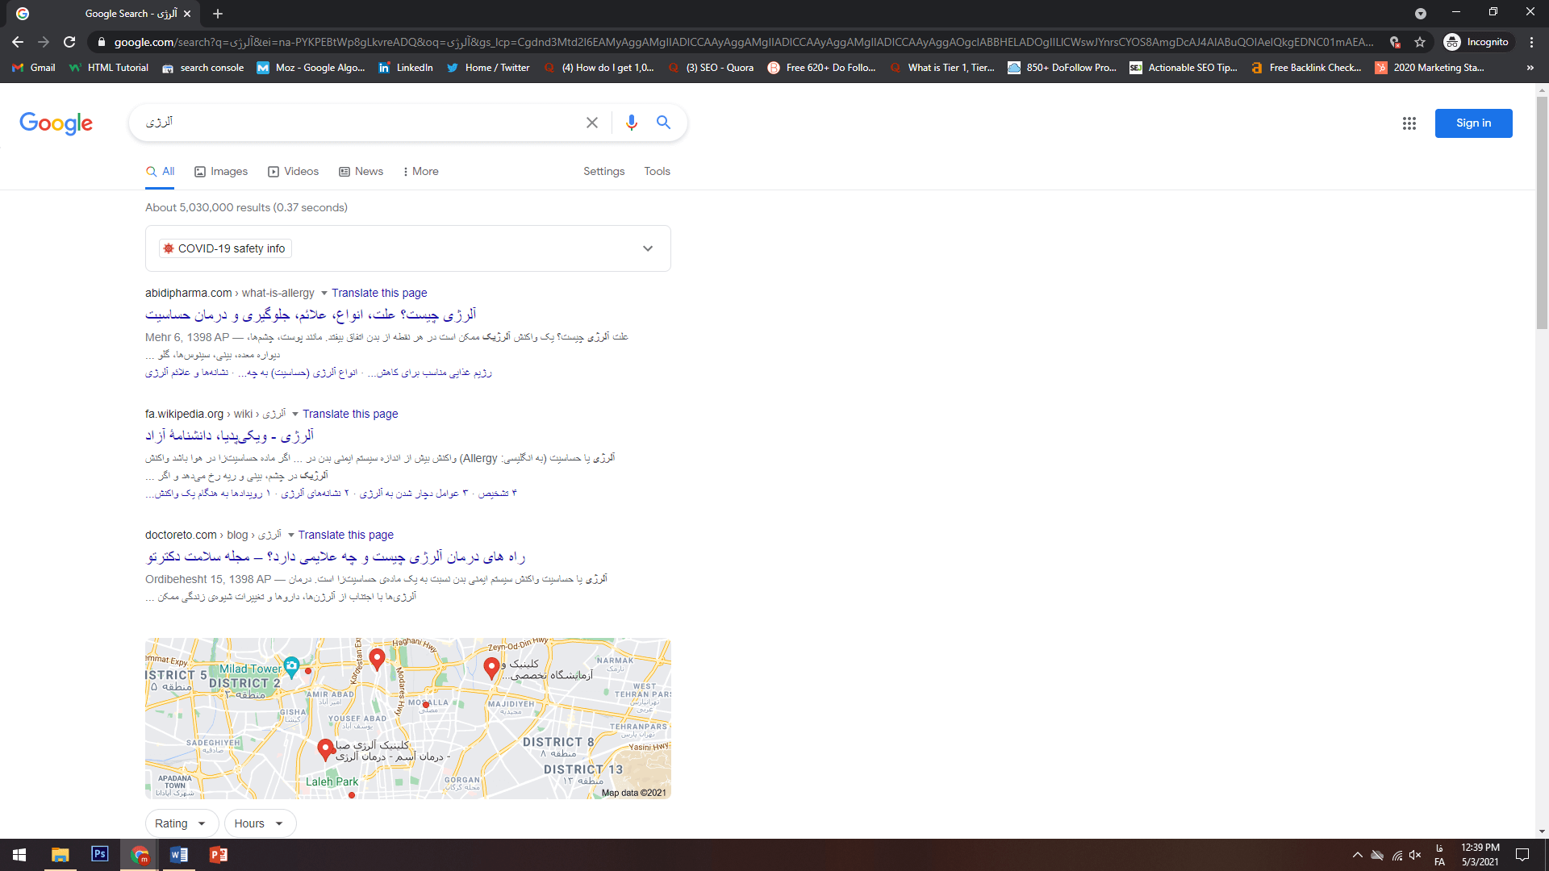Open the Windows notification center
Image resolution: width=1549 pixels, height=871 pixels.
pyautogui.click(x=1522, y=855)
